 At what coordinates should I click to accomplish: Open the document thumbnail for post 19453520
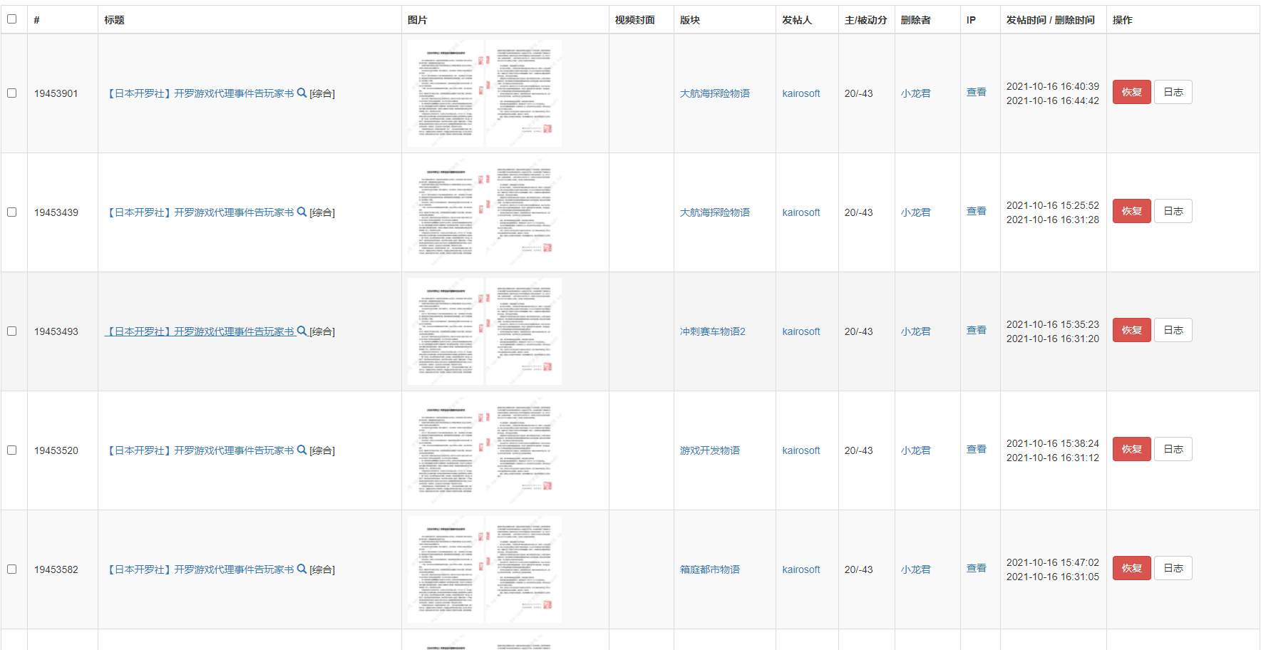click(x=485, y=450)
